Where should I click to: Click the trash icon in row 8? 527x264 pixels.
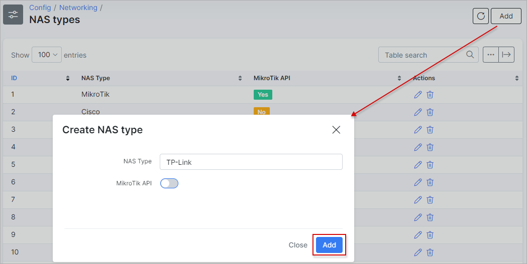(x=430, y=217)
